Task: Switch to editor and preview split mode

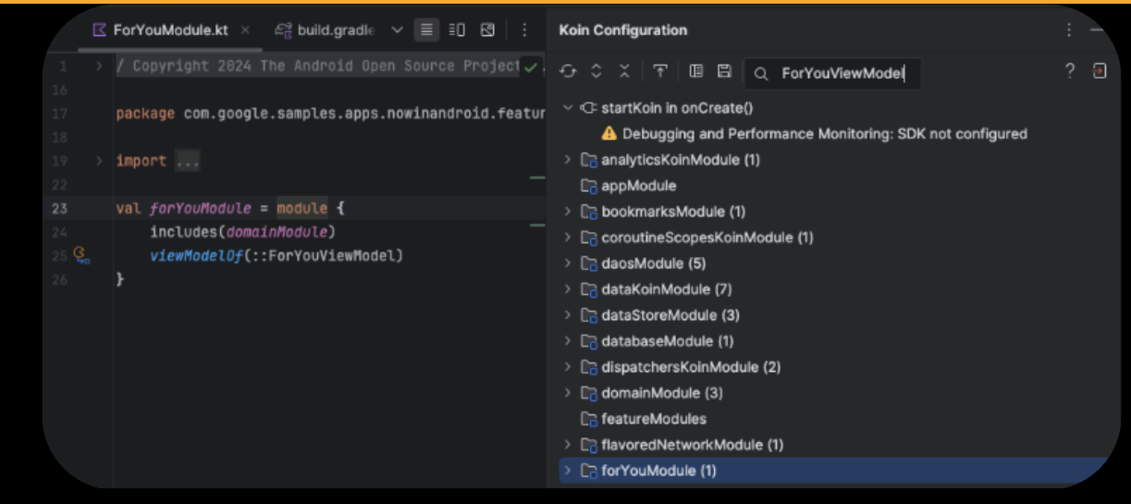Action: click(x=457, y=31)
